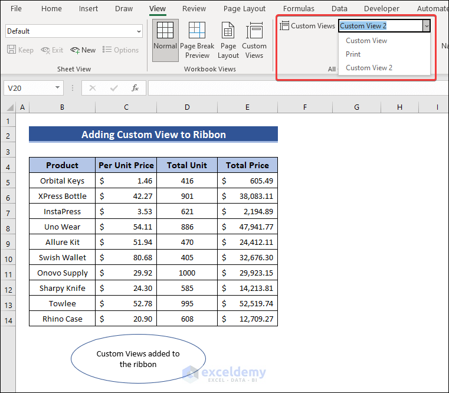Image resolution: width=449 pixels, height=393 pixels.
Task: Open the Custom Views dialog button
Action: (x=254, y=40)
